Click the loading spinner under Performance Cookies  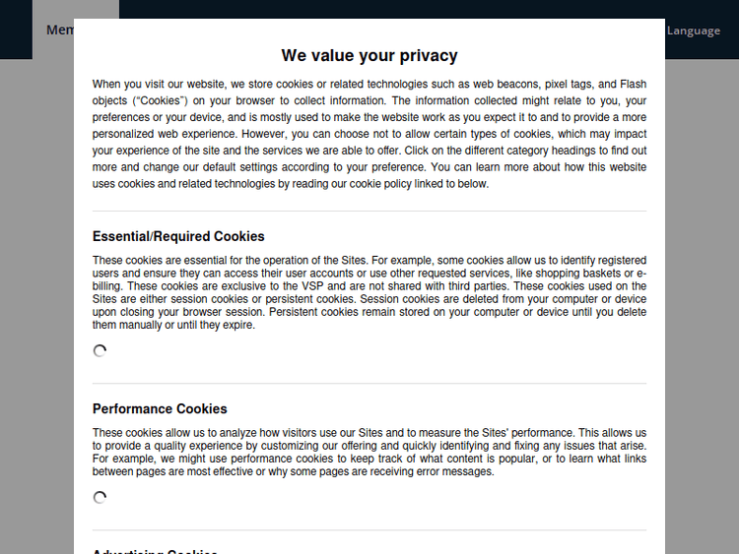(x=100, y=498)
